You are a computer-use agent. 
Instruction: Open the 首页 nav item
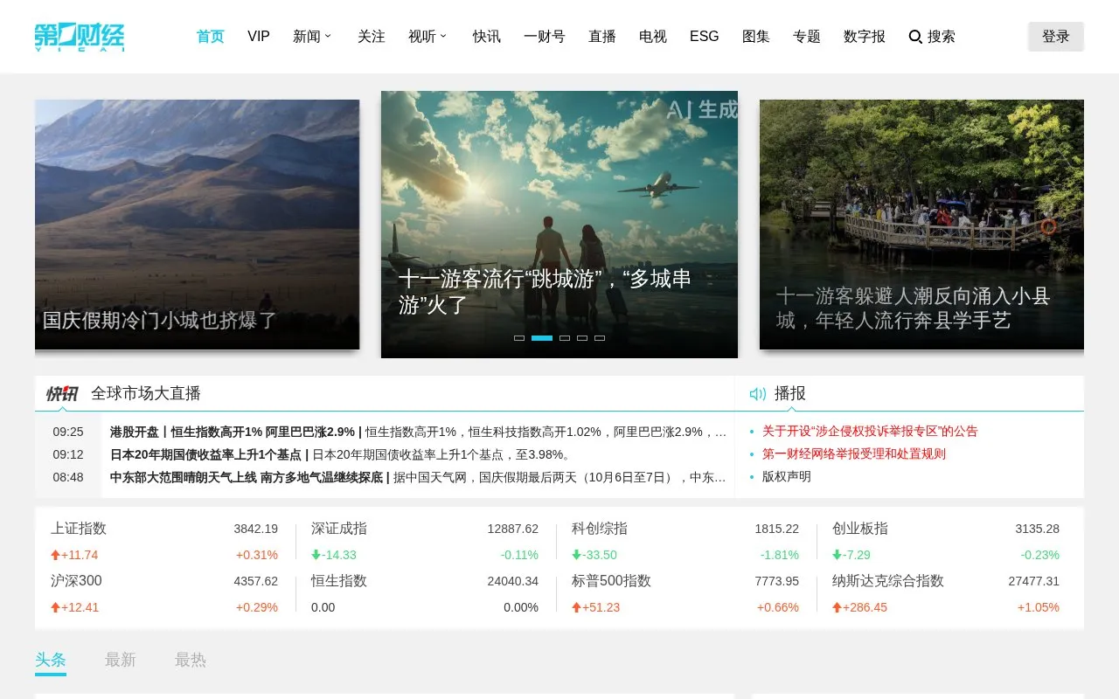210,37
